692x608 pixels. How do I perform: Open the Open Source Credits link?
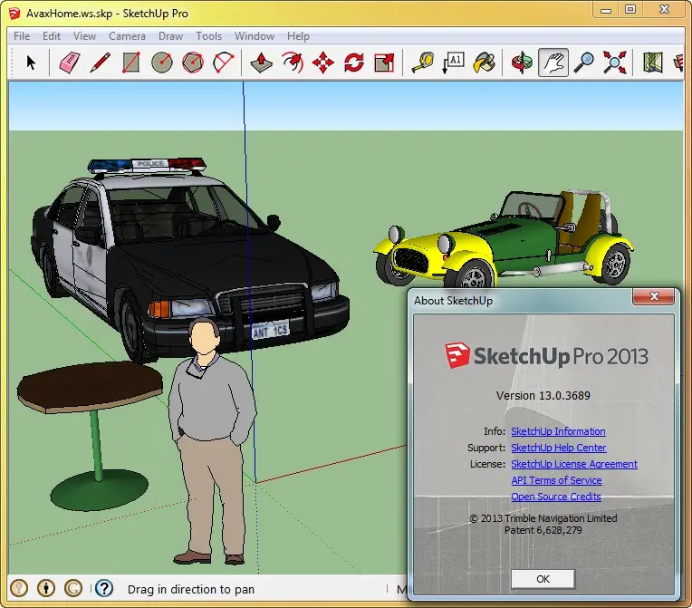(x=556, y=497)
